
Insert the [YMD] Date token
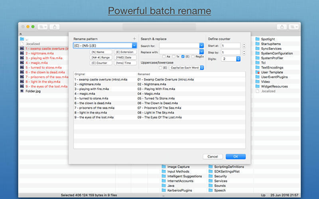[x=125, y=57]
